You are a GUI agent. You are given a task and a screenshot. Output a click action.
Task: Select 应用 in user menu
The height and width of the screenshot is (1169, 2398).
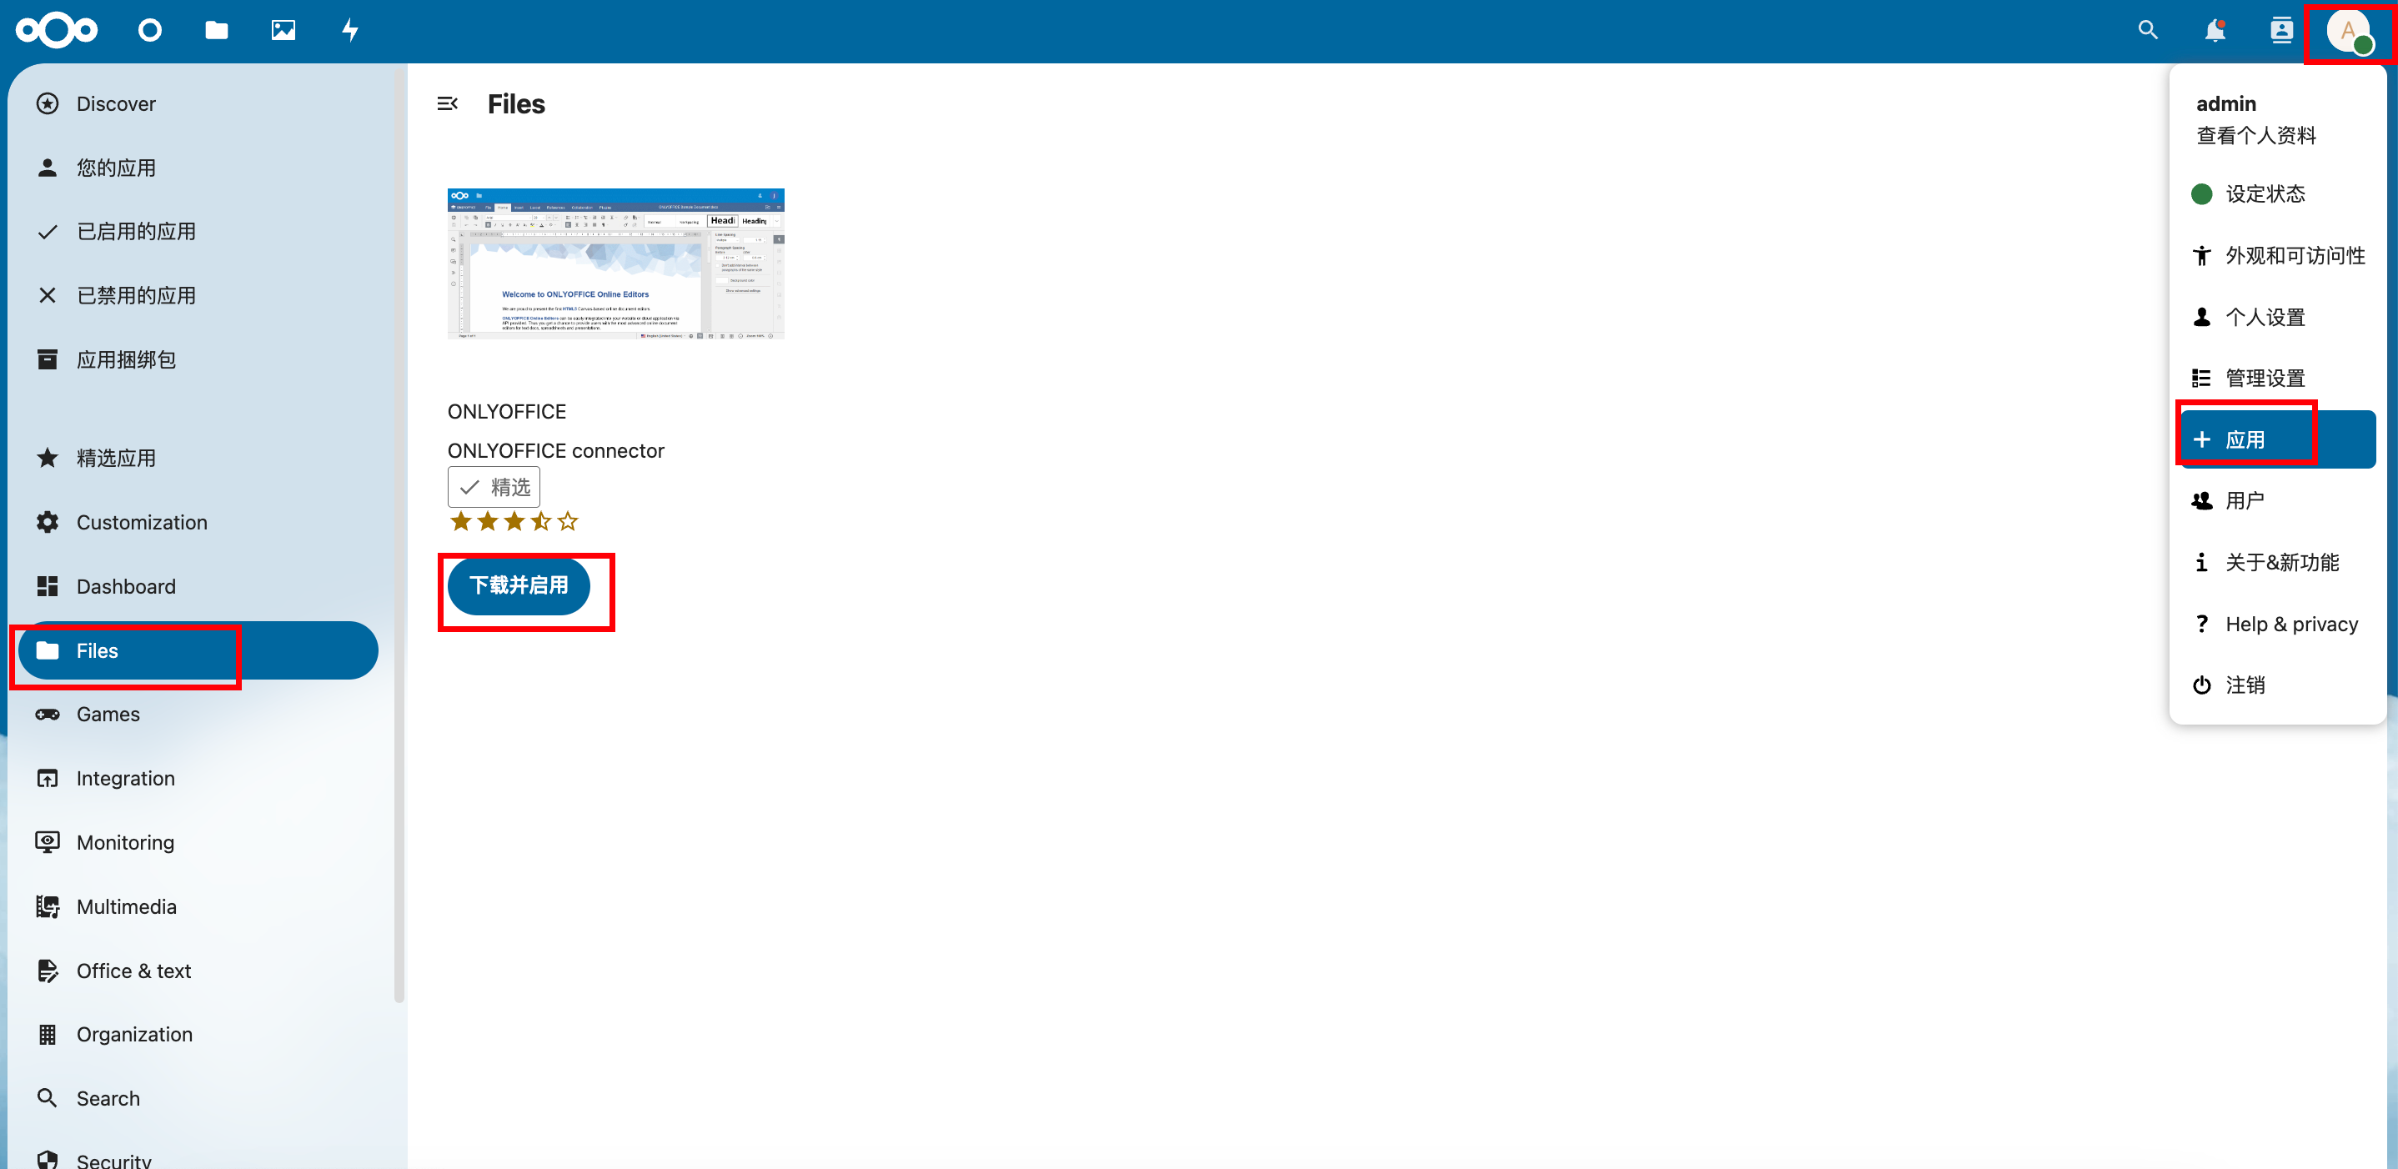point(2278,439)
